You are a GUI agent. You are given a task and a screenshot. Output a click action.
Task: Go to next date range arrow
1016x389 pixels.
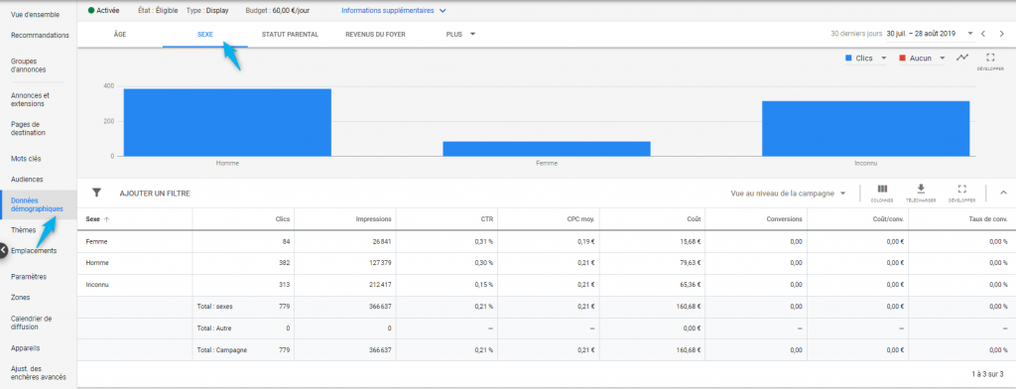tap(1002, 34)
